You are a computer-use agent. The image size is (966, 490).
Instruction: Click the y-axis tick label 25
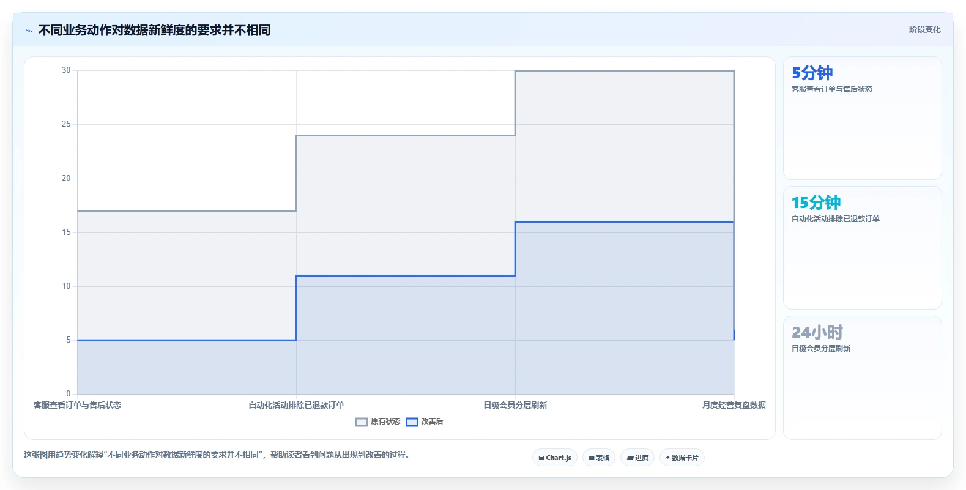click(x=66, y=124)
